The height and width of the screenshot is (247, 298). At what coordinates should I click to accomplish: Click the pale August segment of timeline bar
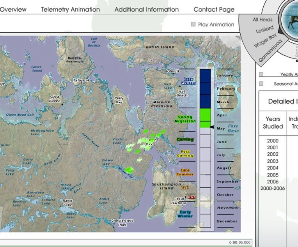[205, 168]
